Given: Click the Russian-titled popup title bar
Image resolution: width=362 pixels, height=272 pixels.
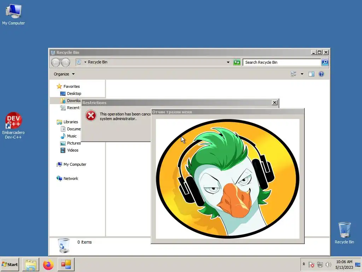Looking at the screenshot, I should tap(227, 112).
